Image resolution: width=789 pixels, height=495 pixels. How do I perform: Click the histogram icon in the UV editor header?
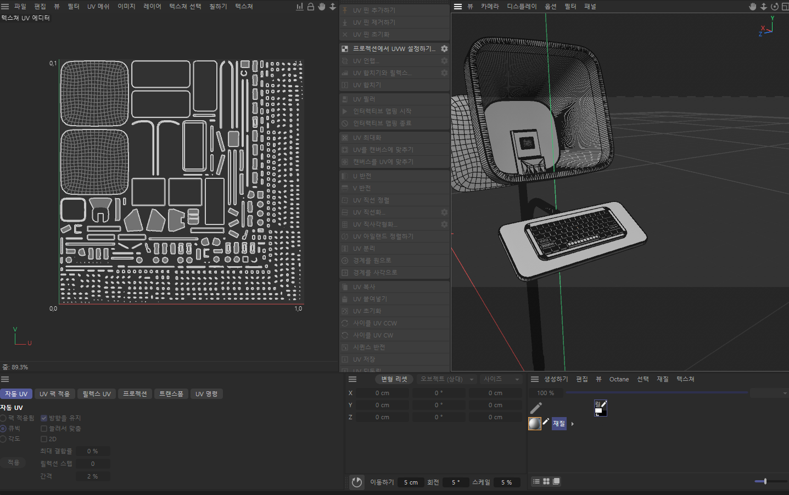point(300,7)
